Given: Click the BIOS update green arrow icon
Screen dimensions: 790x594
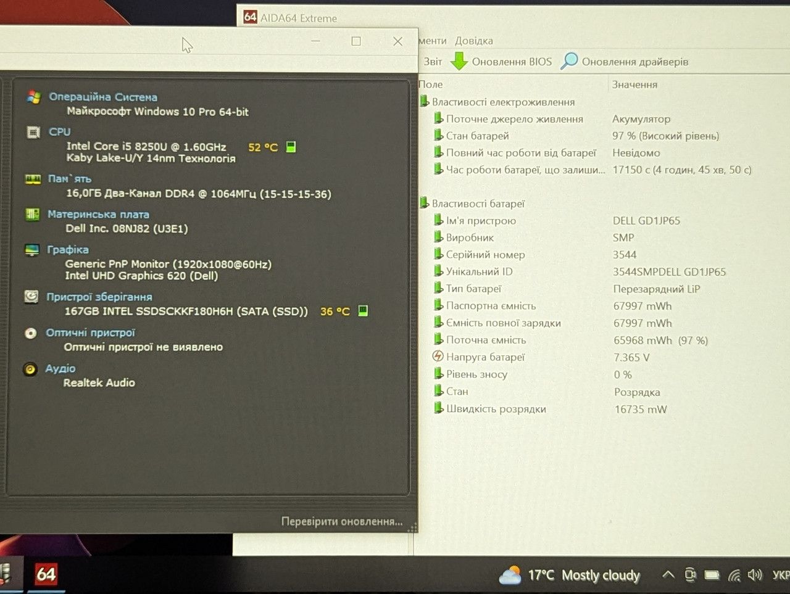Looking at the screenshot, I should 459,61.
